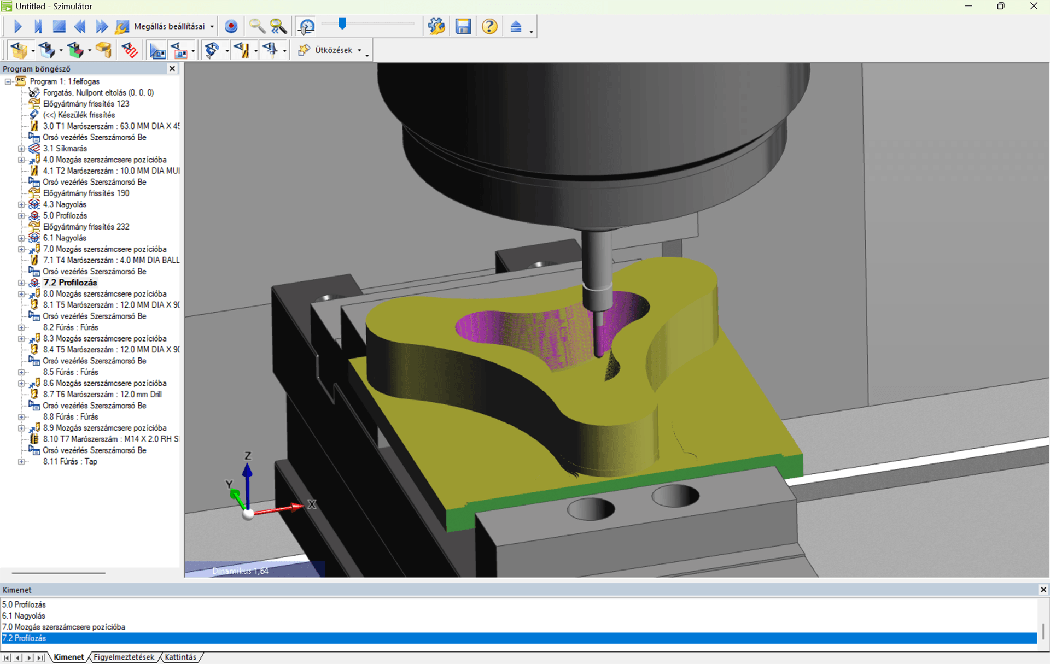Expand the 4.3 Nagyolás tree node
1050x664 pixels.
coord(21,204)
